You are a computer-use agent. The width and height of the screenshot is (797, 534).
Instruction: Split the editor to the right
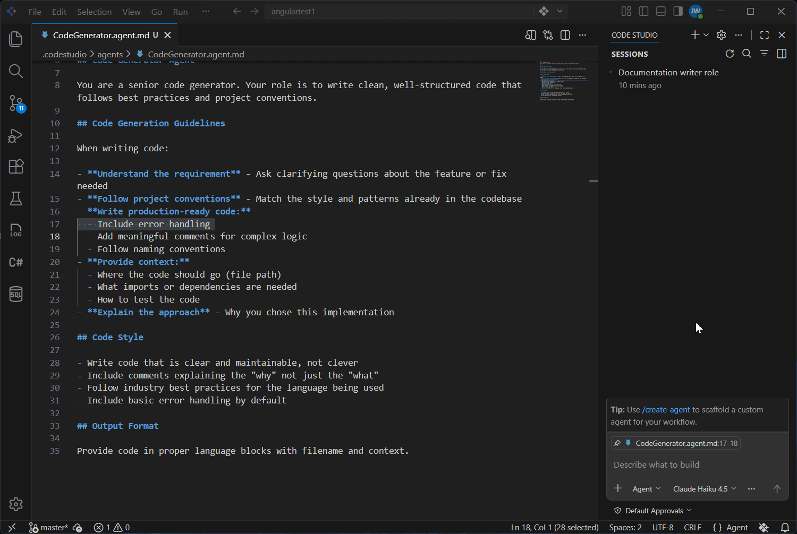pos(565,35)
